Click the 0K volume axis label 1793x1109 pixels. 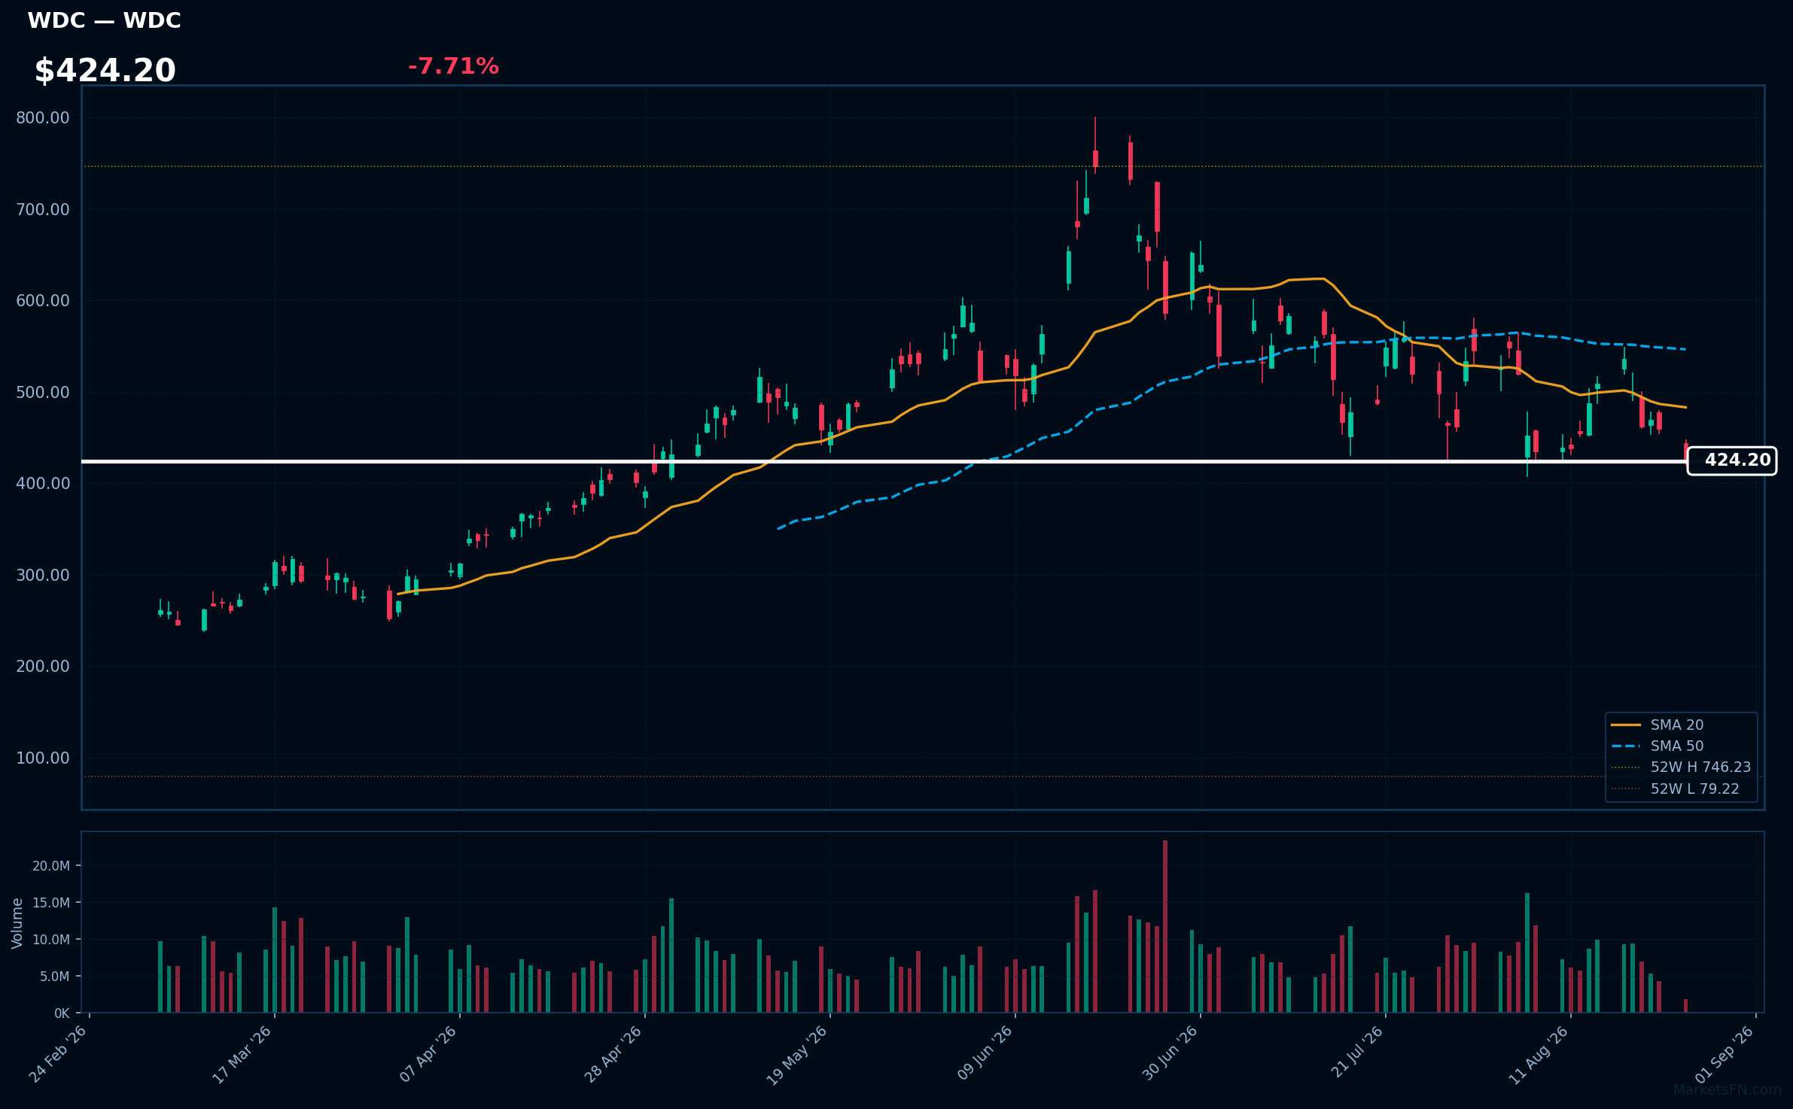(x=62, y=1013)
